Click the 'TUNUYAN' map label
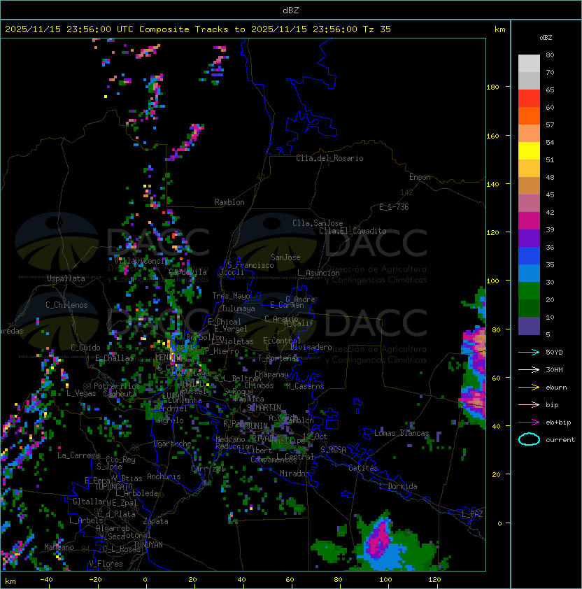The image size is (582, 589). (x=148, y=545)
